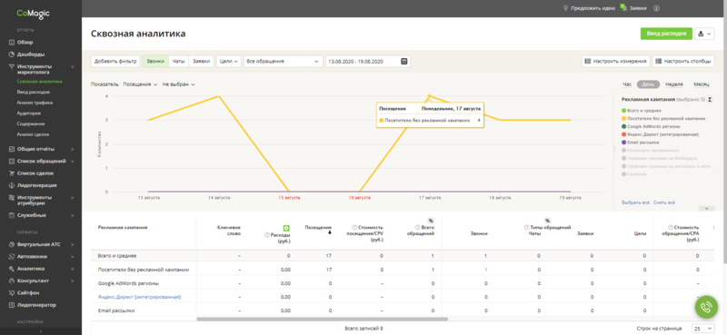Toggle the Чаты filter button
Image resolution: width=727 pixels, height=335 pixels.
click(x=178, y=61)
